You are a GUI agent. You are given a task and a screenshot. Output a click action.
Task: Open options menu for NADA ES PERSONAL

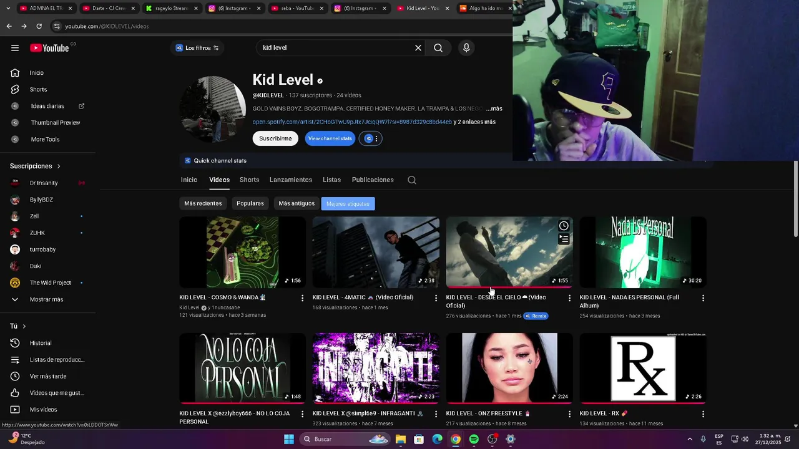coord(703,298)
